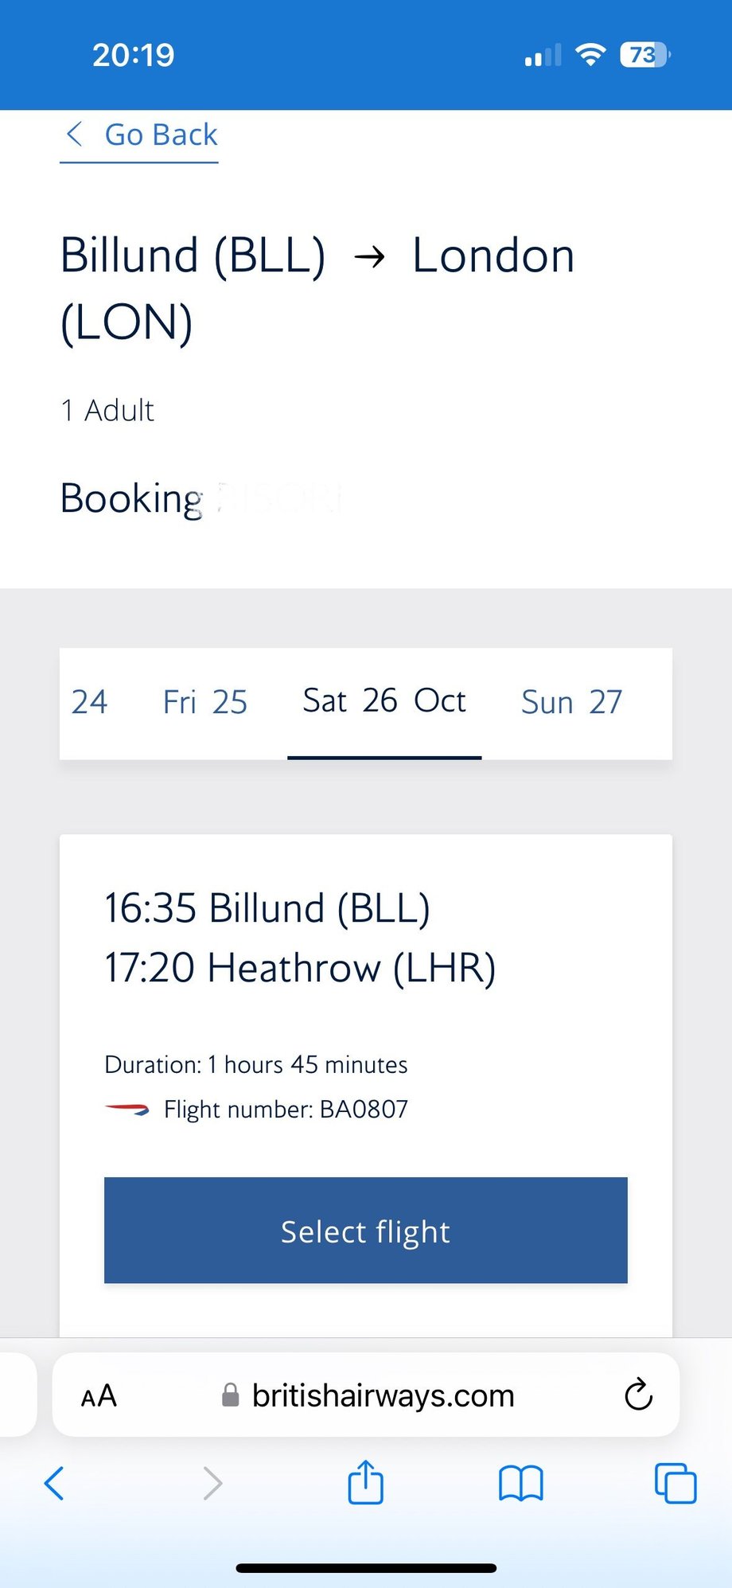Tap the Go Back link
The width and height of the screenshot is (732, 1588).
click(161, 135)
